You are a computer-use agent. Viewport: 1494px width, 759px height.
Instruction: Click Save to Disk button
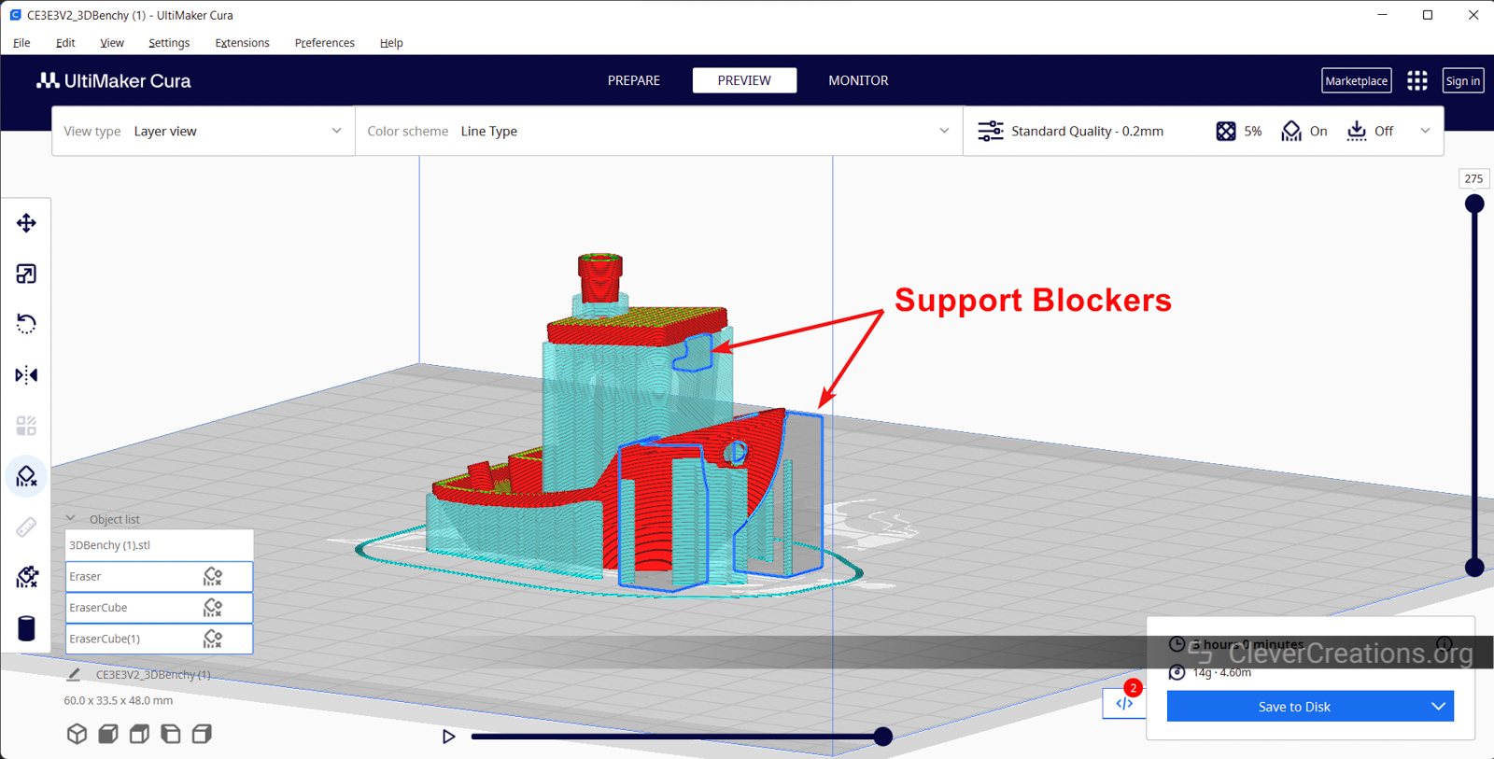pyautogui.click(x=1295, y=706)
